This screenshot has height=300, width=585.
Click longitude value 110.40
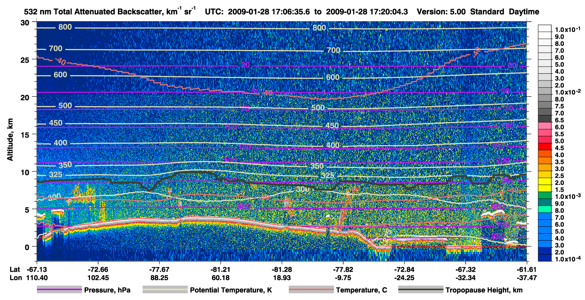pos(36,278)
